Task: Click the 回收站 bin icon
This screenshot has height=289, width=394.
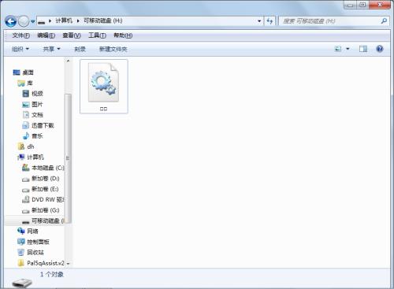Action: [21, 253]
